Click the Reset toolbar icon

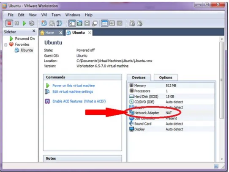[x=32, y=23]
